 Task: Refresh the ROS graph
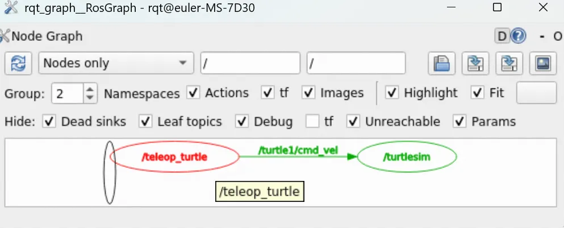point(18,64)
